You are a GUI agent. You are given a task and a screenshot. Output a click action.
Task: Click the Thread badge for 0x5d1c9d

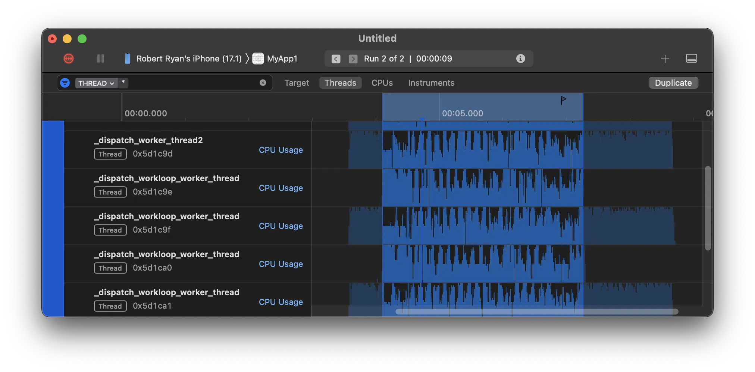(110, 154)
